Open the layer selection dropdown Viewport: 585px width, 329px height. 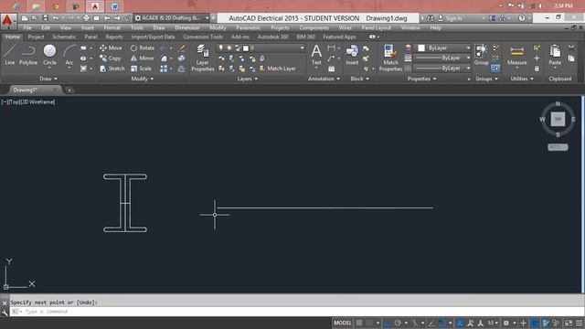pyautogui.click(x=261, y=48)
